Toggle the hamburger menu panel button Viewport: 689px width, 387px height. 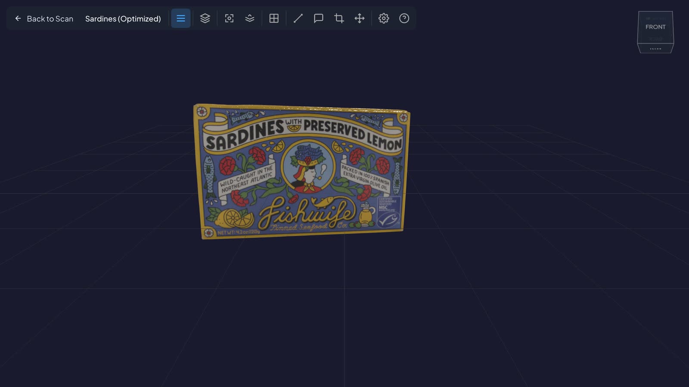click(181, 18)
